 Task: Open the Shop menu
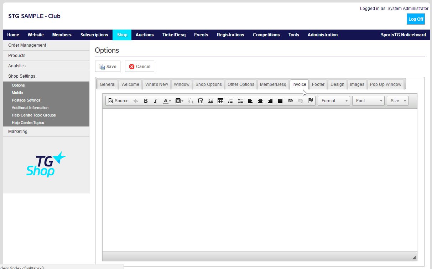(x=122, y=35)
